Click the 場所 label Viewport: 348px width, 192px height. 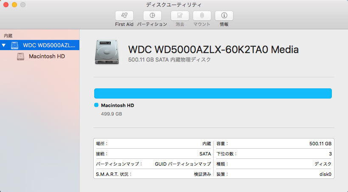(102, 144)
